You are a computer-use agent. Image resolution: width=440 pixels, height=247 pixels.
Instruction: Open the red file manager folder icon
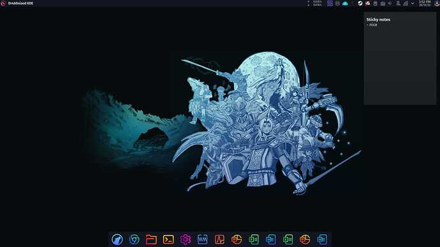click(151, 239)
